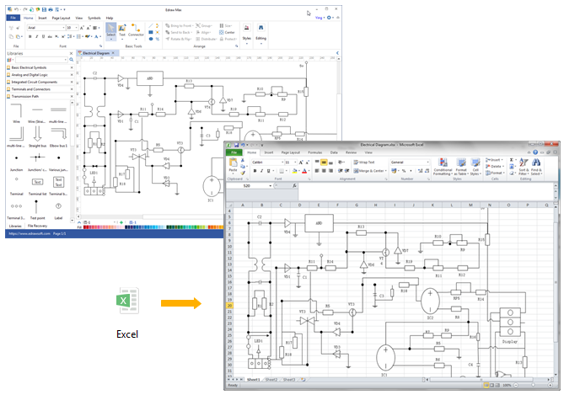Click the File button in Edraw
This screenshot has height=395, width=564.
pyautogui.click(x=13, y=17)
